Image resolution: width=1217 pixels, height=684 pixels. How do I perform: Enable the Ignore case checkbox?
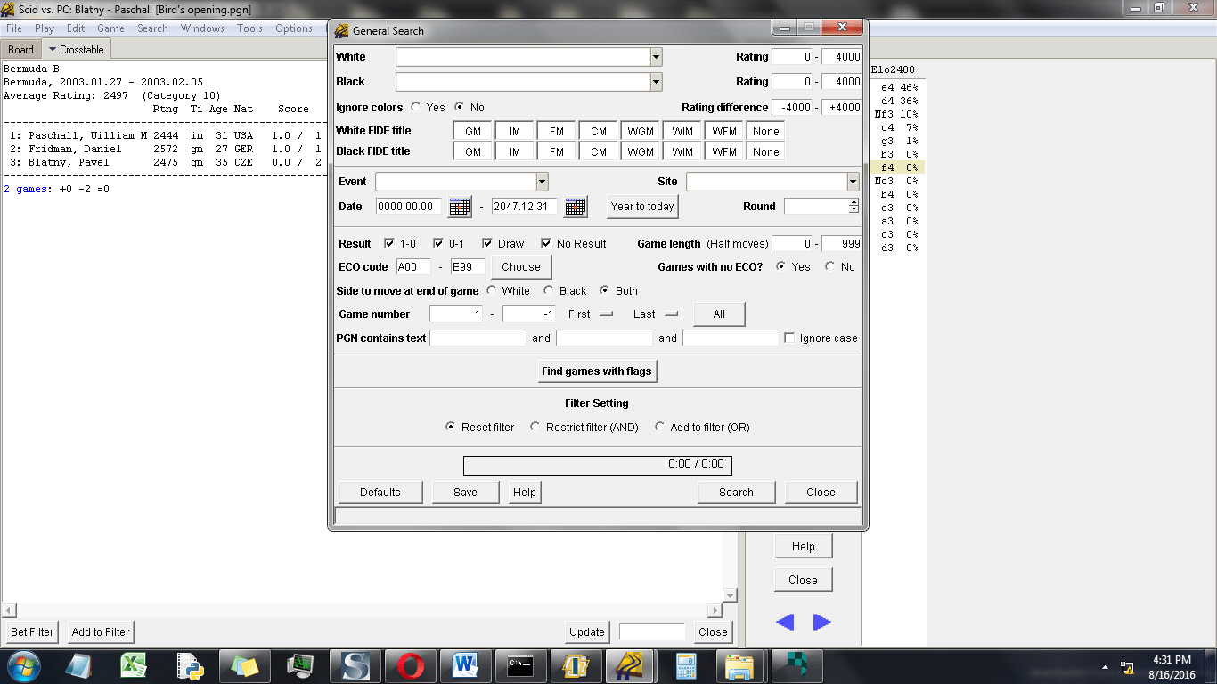tap(789, 338)
